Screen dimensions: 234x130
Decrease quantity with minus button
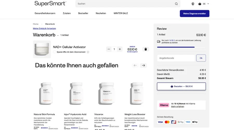pos(109,49)
